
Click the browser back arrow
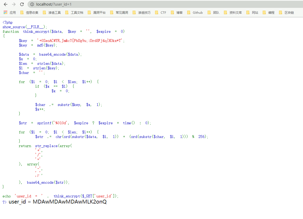click(x=6, y=4)
